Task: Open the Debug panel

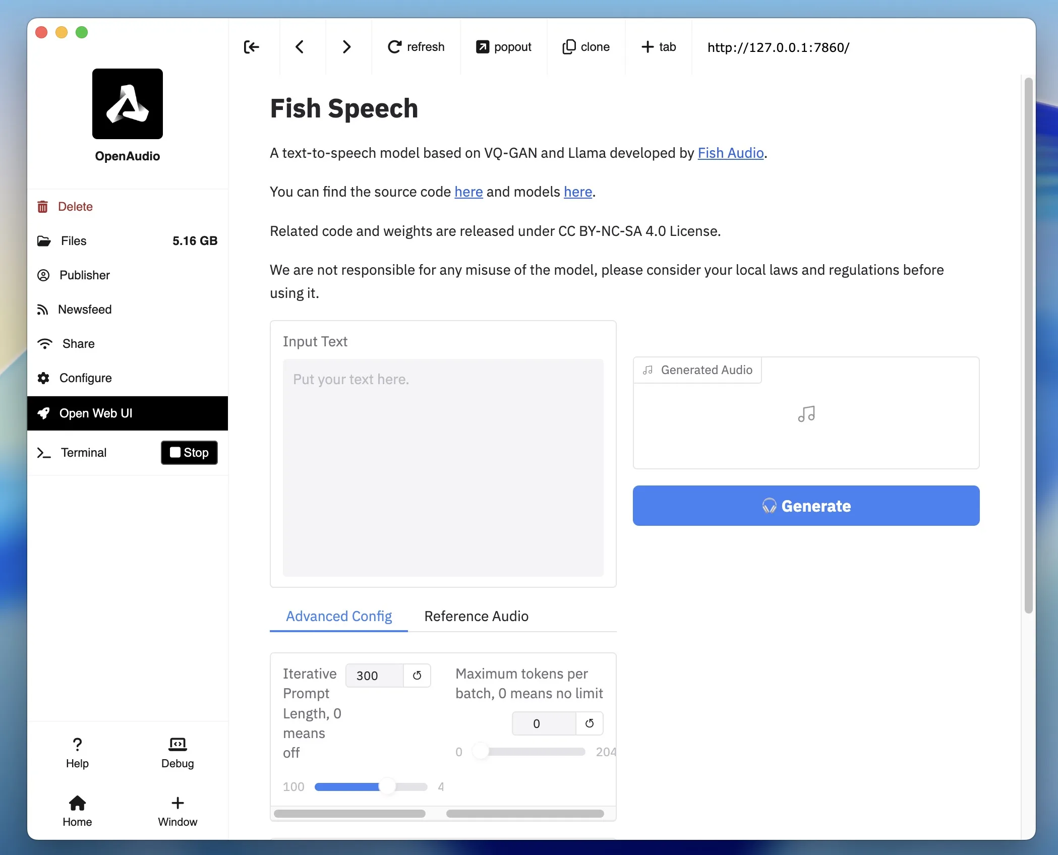Action: [x=177, y=753]
